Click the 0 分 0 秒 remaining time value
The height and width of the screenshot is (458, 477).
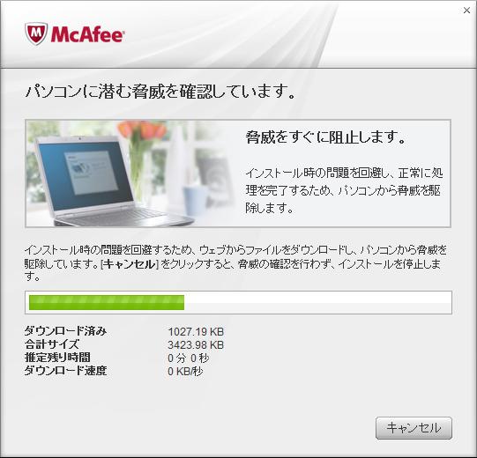(189, 358)
